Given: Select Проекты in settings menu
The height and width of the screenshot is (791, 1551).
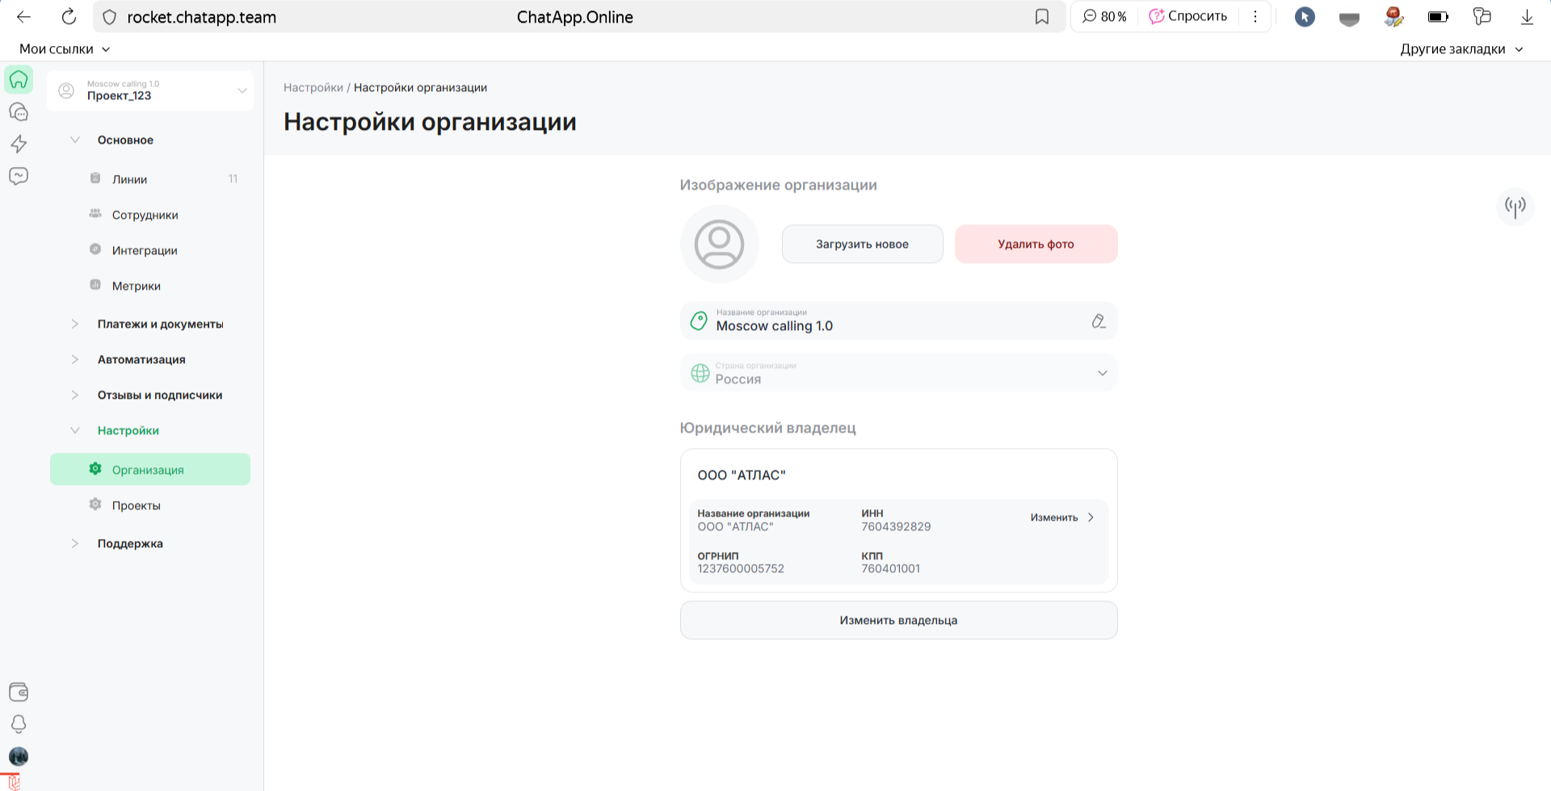Looking at the screenshot, I should tap(136, 505).
